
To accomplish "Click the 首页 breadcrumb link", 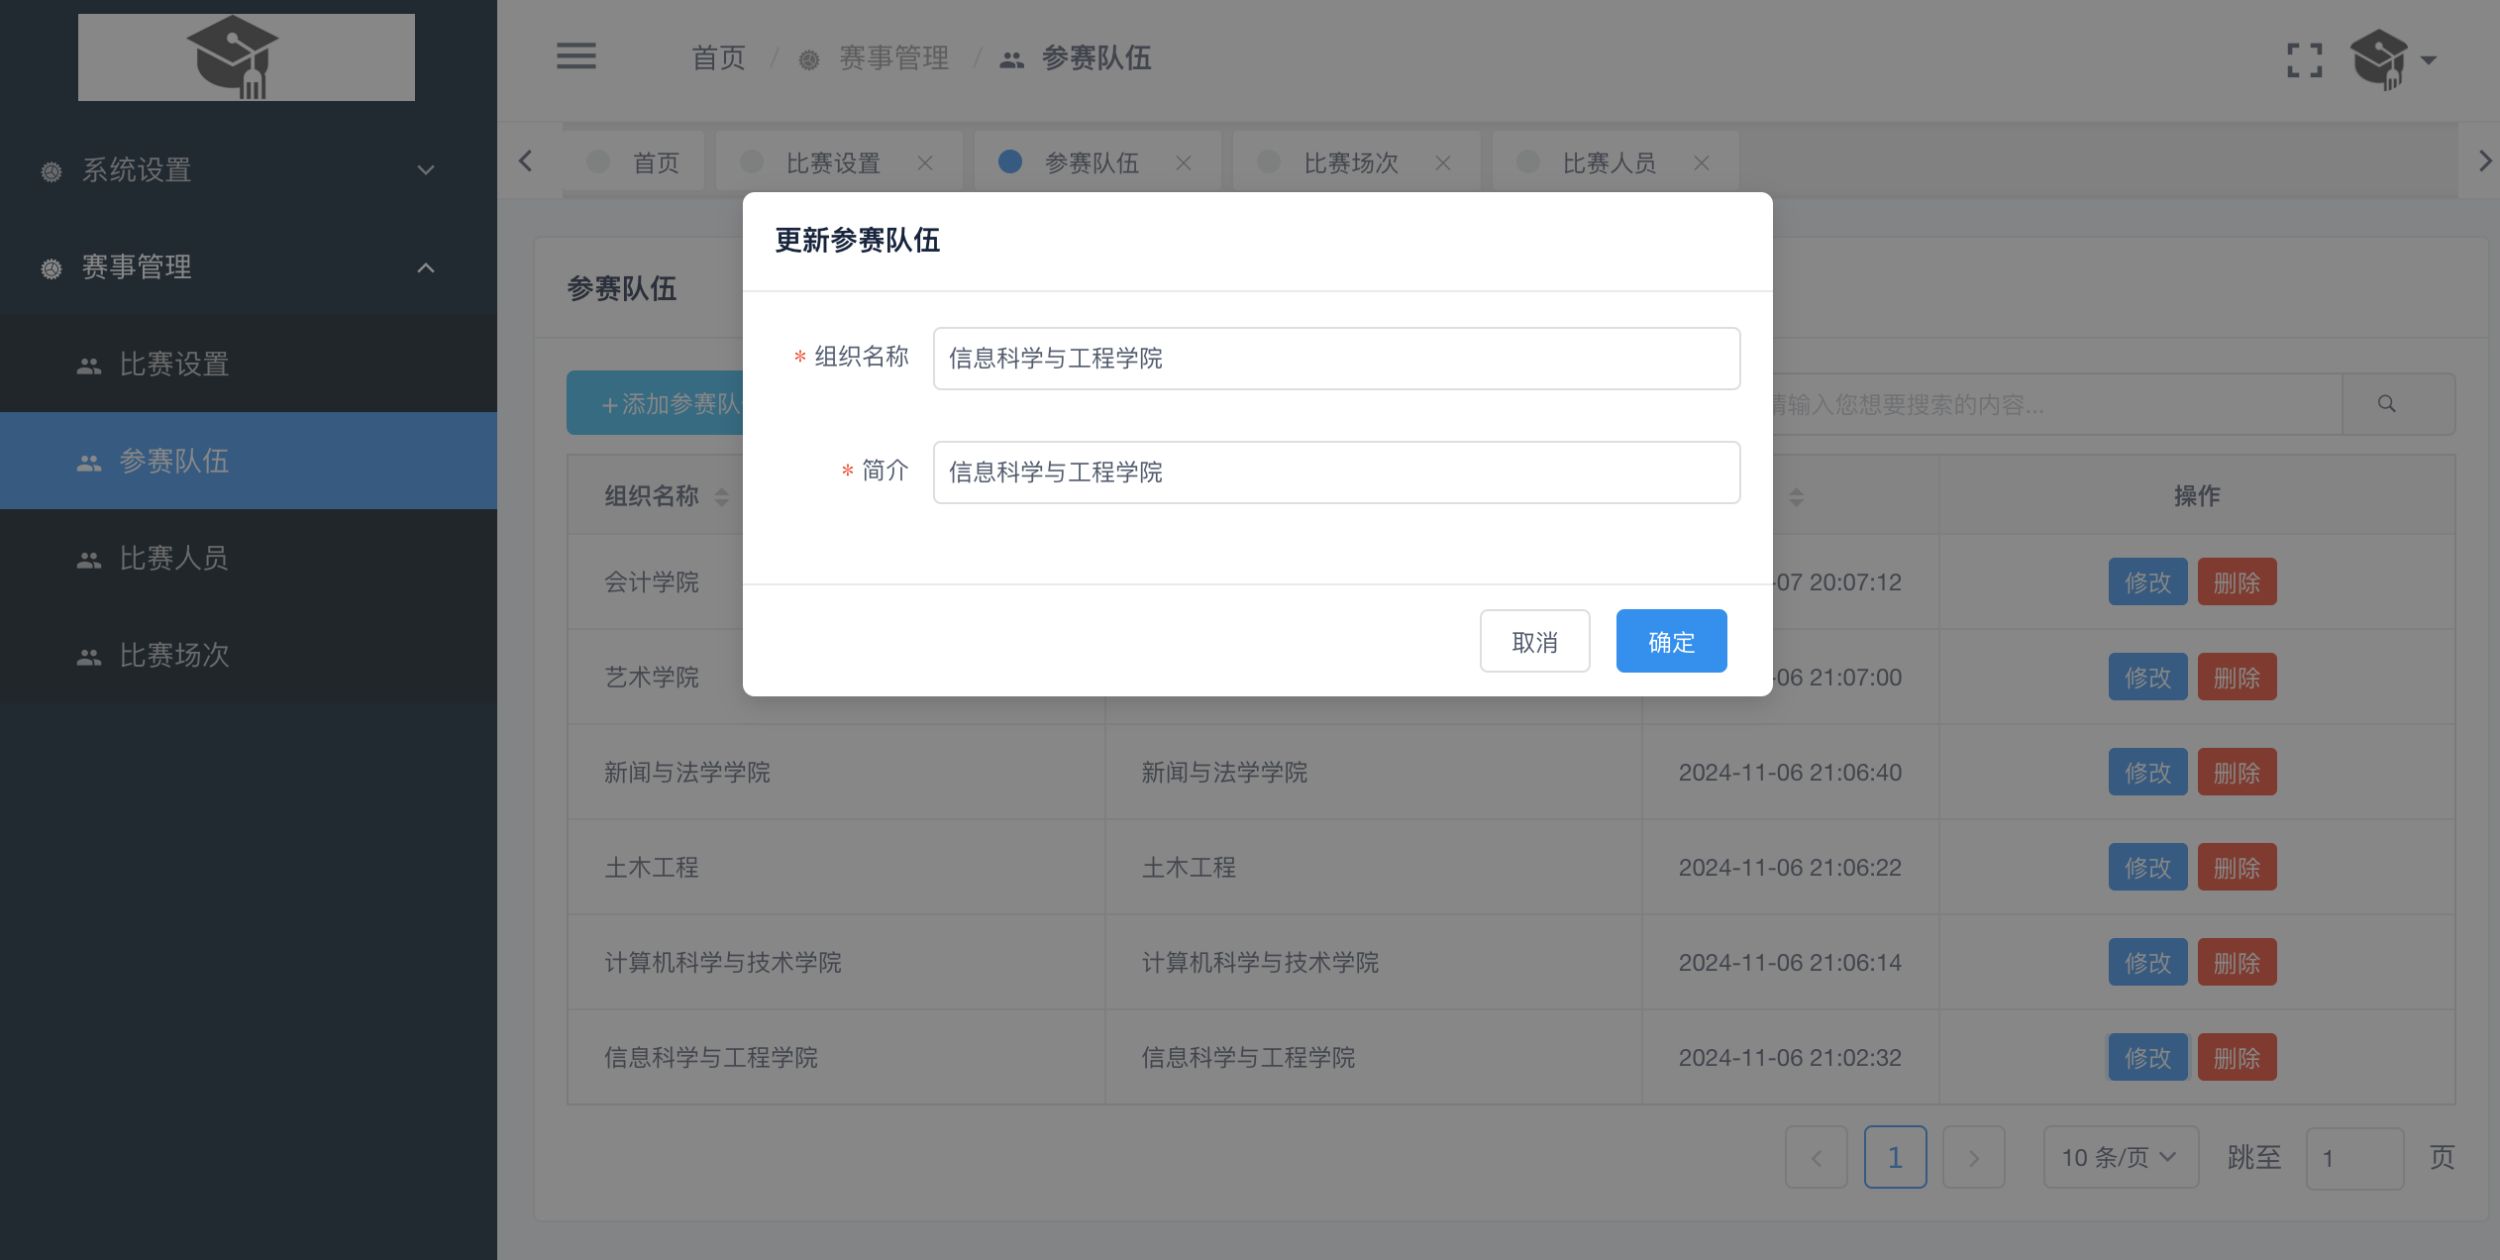I will click(718, 57).
